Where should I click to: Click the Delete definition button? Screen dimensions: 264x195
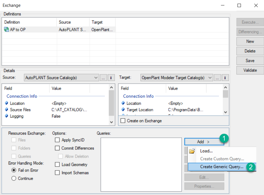coord(250,51)
